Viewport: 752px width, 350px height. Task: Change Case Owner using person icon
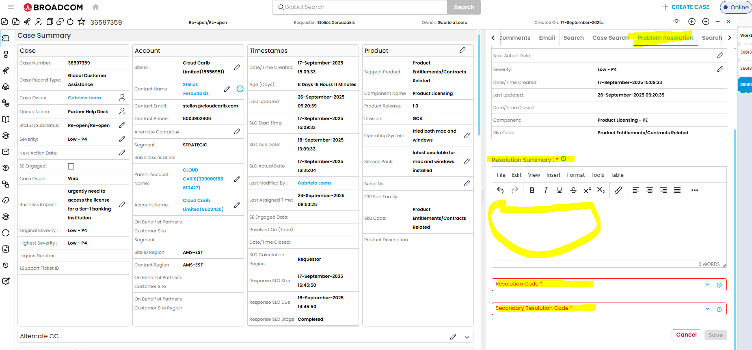pos(122,97)
